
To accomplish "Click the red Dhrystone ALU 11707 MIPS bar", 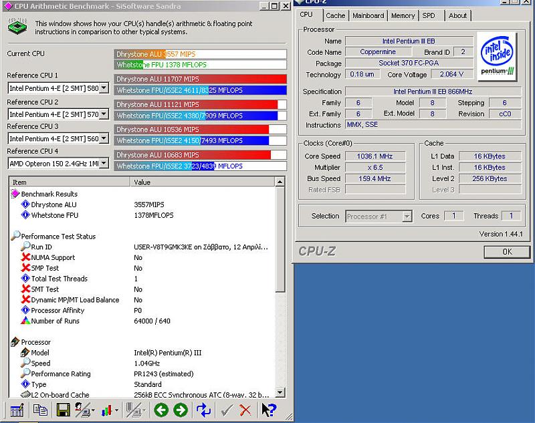I will [x=201, y=79].
